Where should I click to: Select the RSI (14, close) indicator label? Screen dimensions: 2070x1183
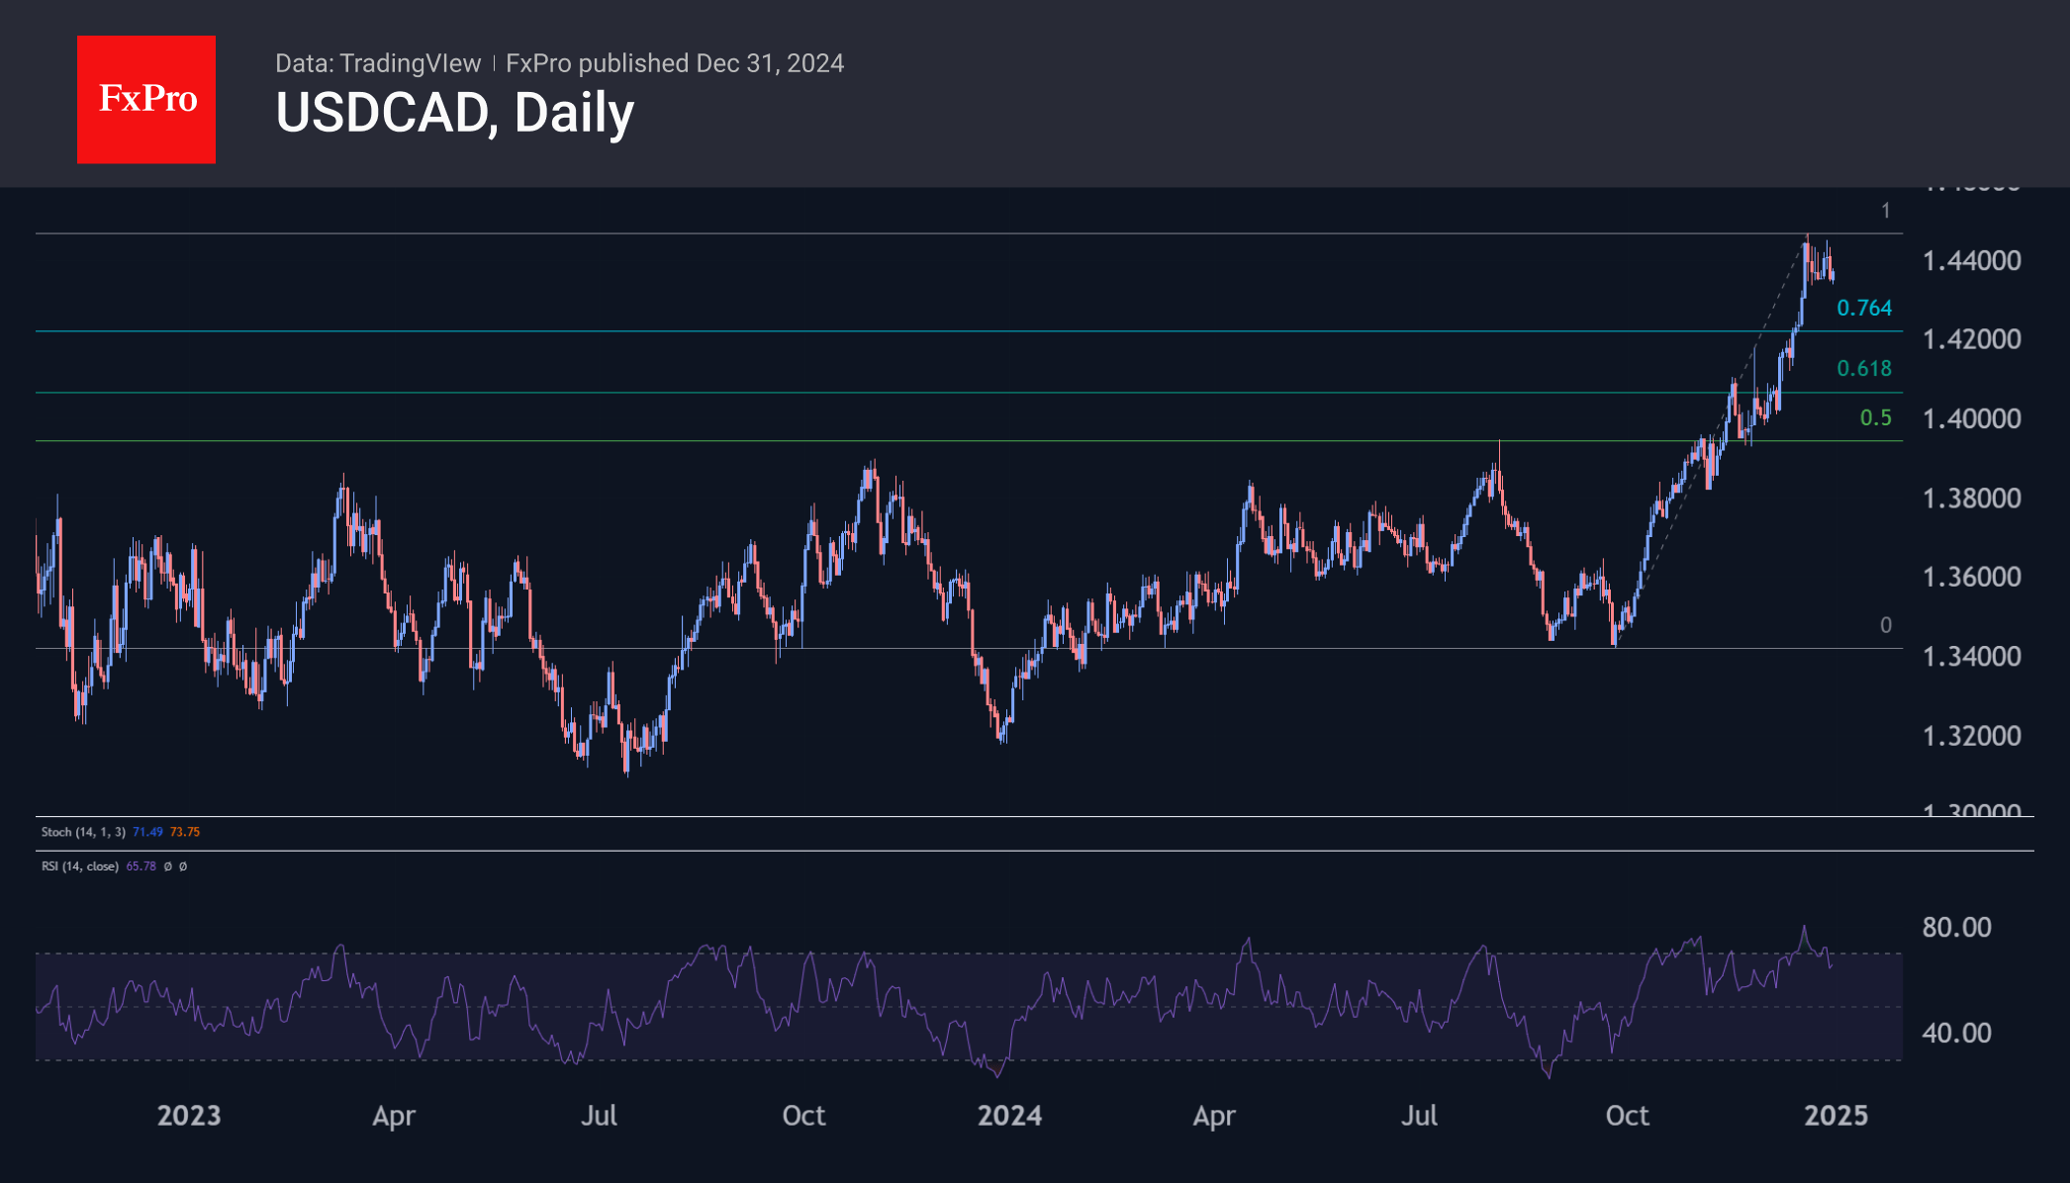(79, 866)
